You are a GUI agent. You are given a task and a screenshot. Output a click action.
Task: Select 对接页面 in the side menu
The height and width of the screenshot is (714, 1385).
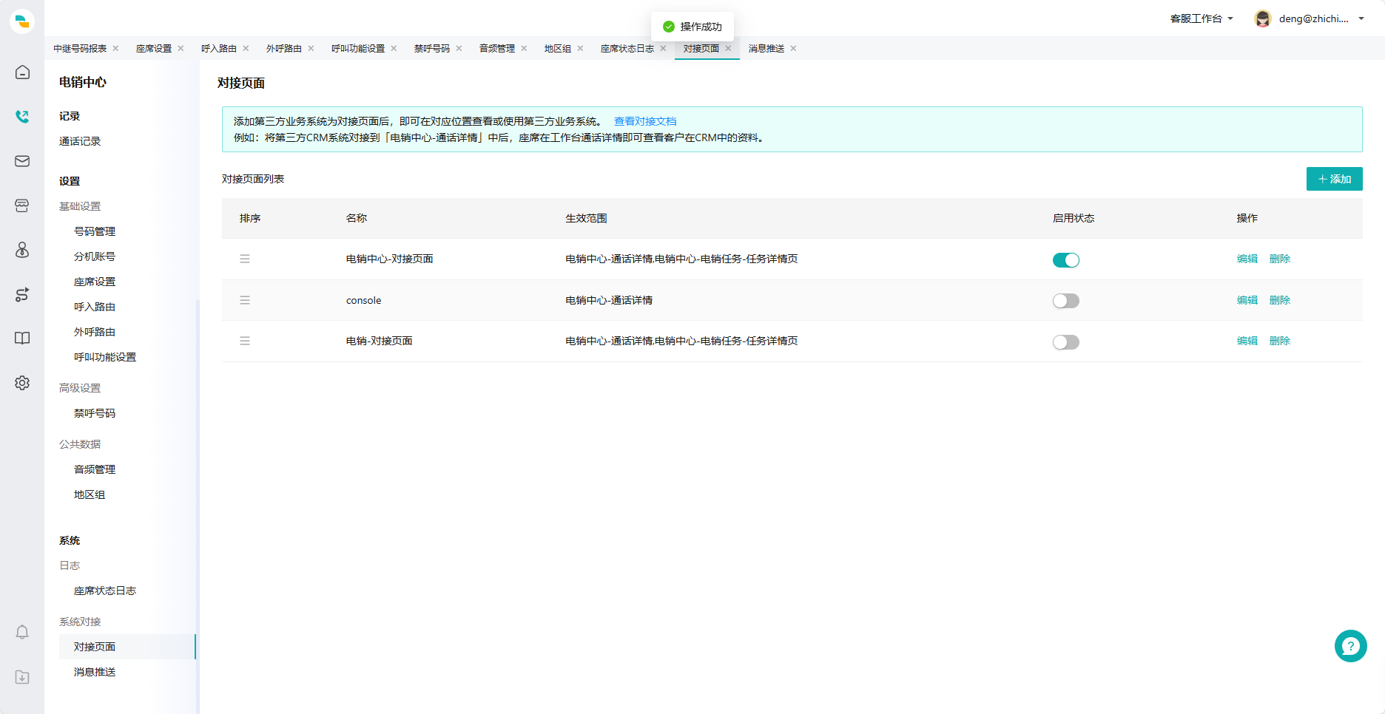(127, 647)
